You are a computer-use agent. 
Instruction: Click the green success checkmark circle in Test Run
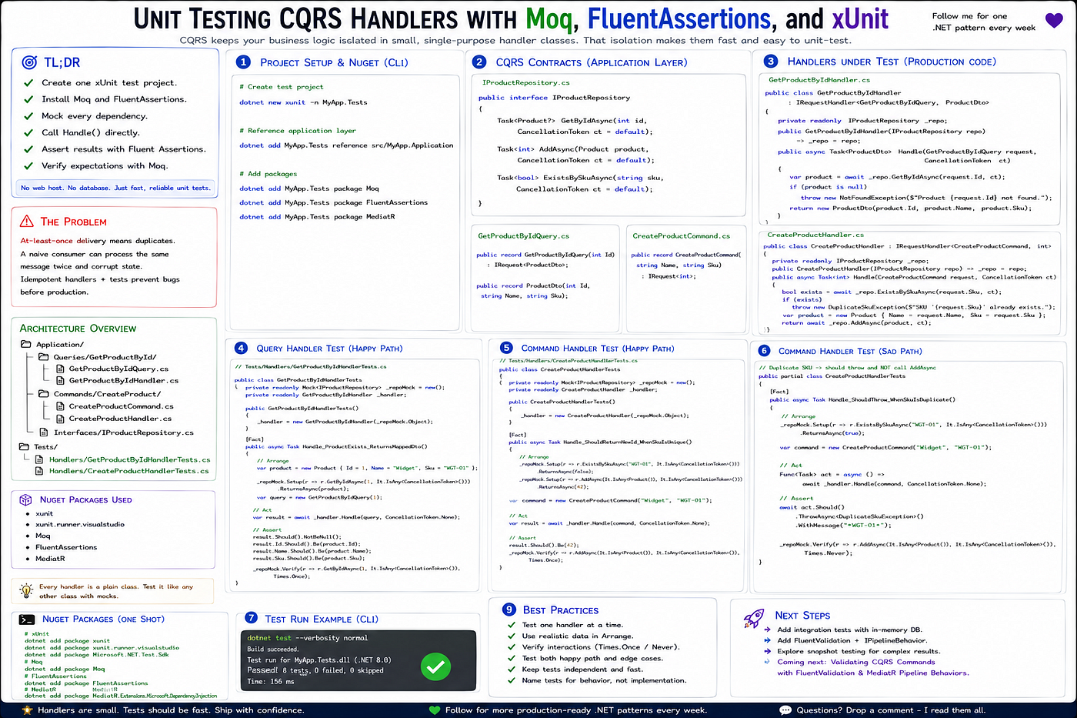point(435,666)
